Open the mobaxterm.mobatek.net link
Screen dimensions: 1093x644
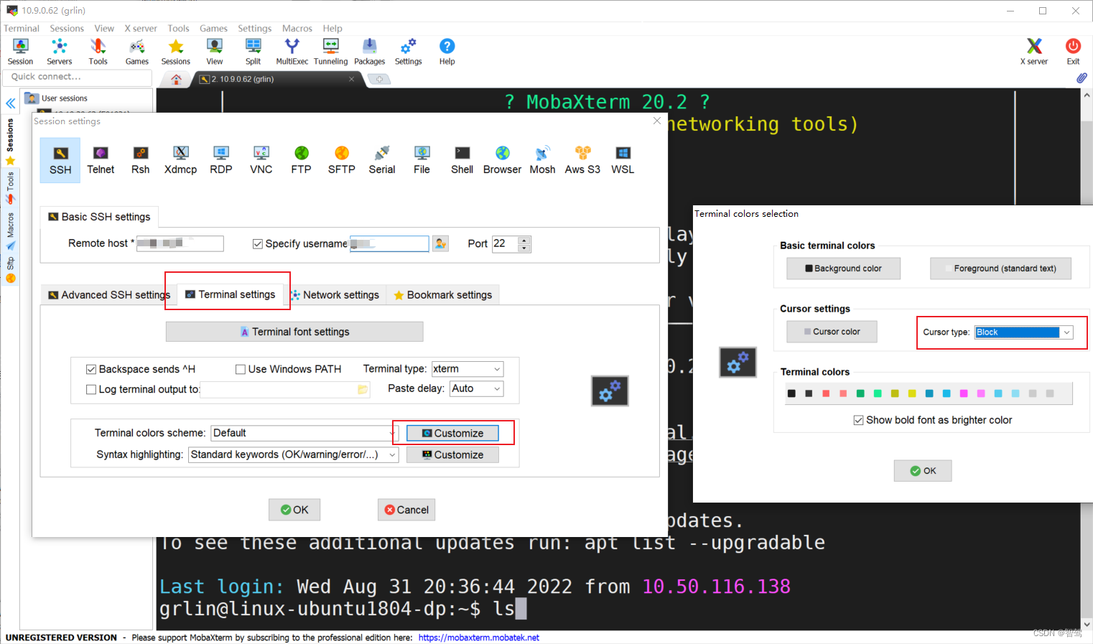tap(478, 638)
